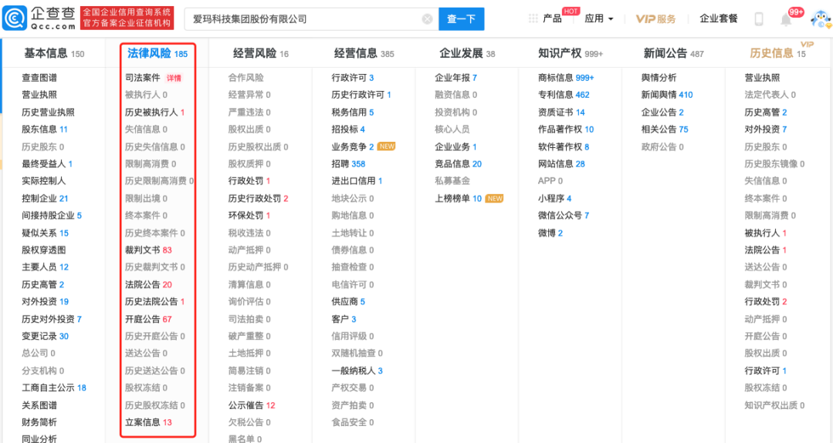Click the products grid icon
Image resolution: width=833 pixels, height=443 pixels.
533,18
